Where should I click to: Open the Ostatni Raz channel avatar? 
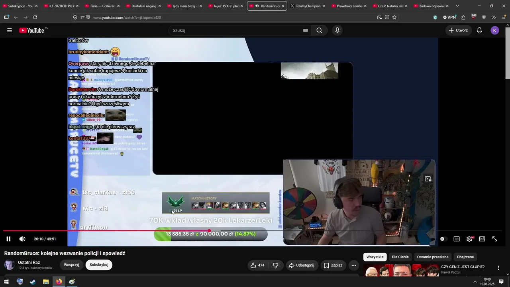(10, 265)
